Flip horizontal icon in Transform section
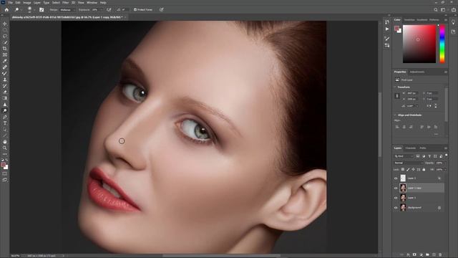 [429, 106]
